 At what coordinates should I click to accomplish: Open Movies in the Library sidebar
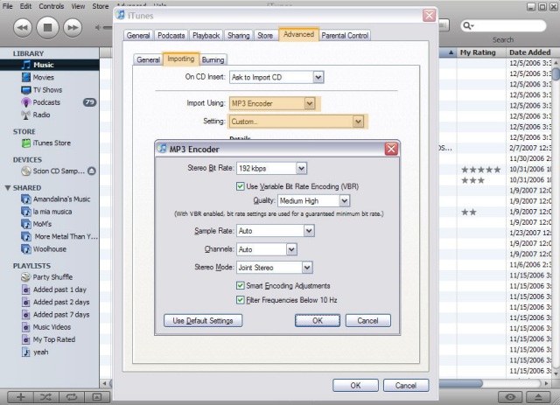43,77
